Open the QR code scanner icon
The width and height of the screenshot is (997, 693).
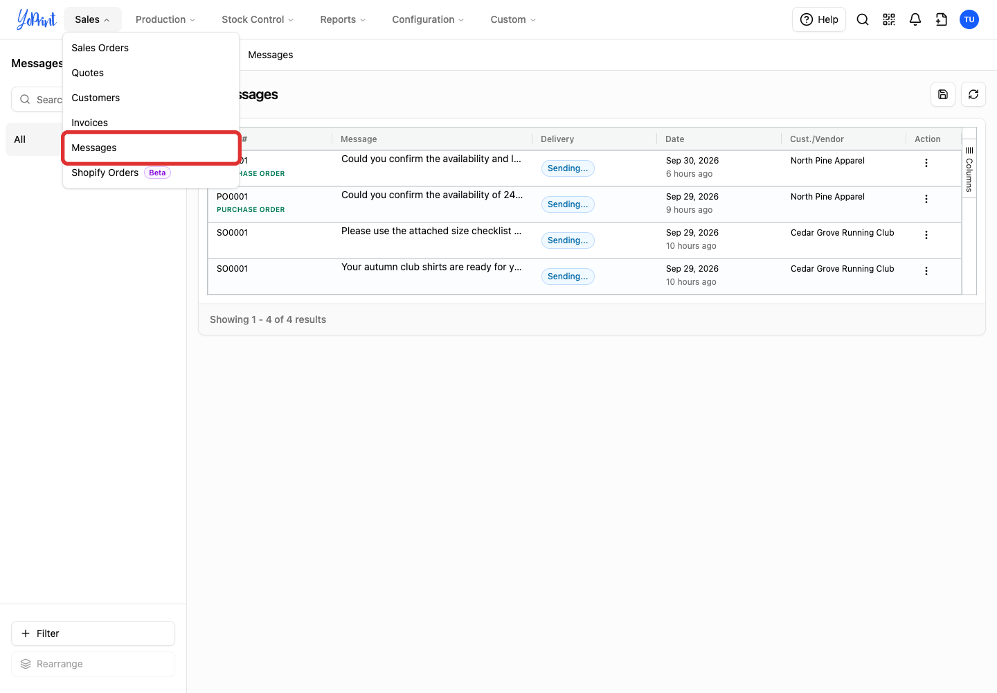pos(889,19)
